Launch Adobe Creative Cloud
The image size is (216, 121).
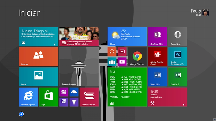tap(158, 57)
